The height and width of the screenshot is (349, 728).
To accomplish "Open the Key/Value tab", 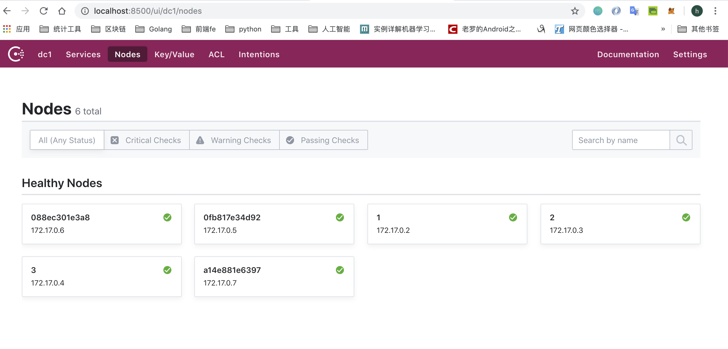I will click(174, 54).
